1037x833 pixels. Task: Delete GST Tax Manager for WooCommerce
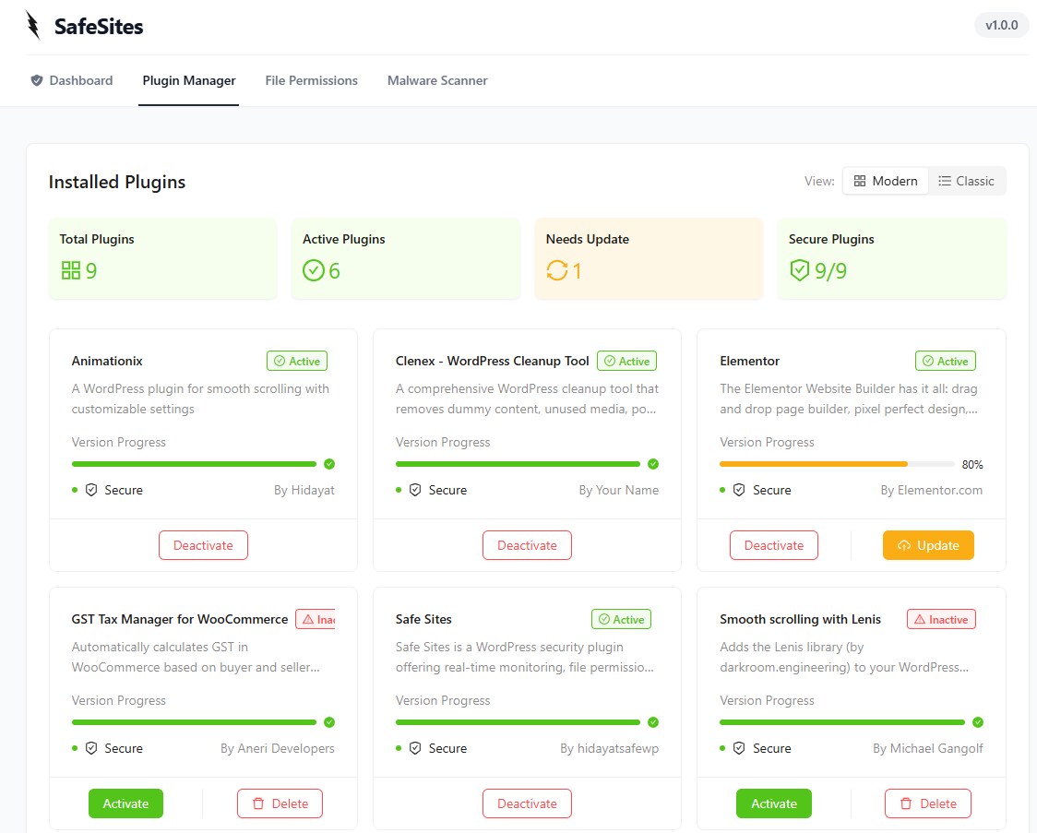280,803
